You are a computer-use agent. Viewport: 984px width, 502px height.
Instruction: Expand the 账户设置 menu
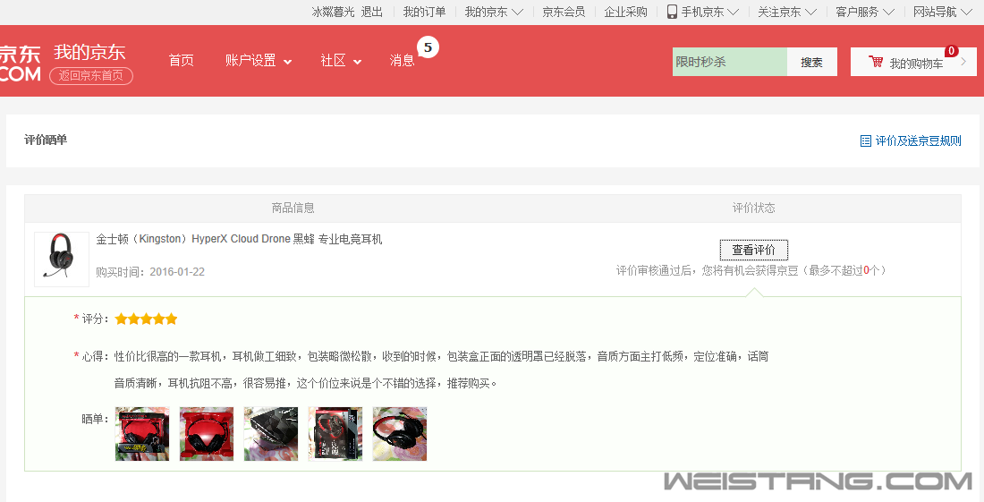(x=259, y=60)
